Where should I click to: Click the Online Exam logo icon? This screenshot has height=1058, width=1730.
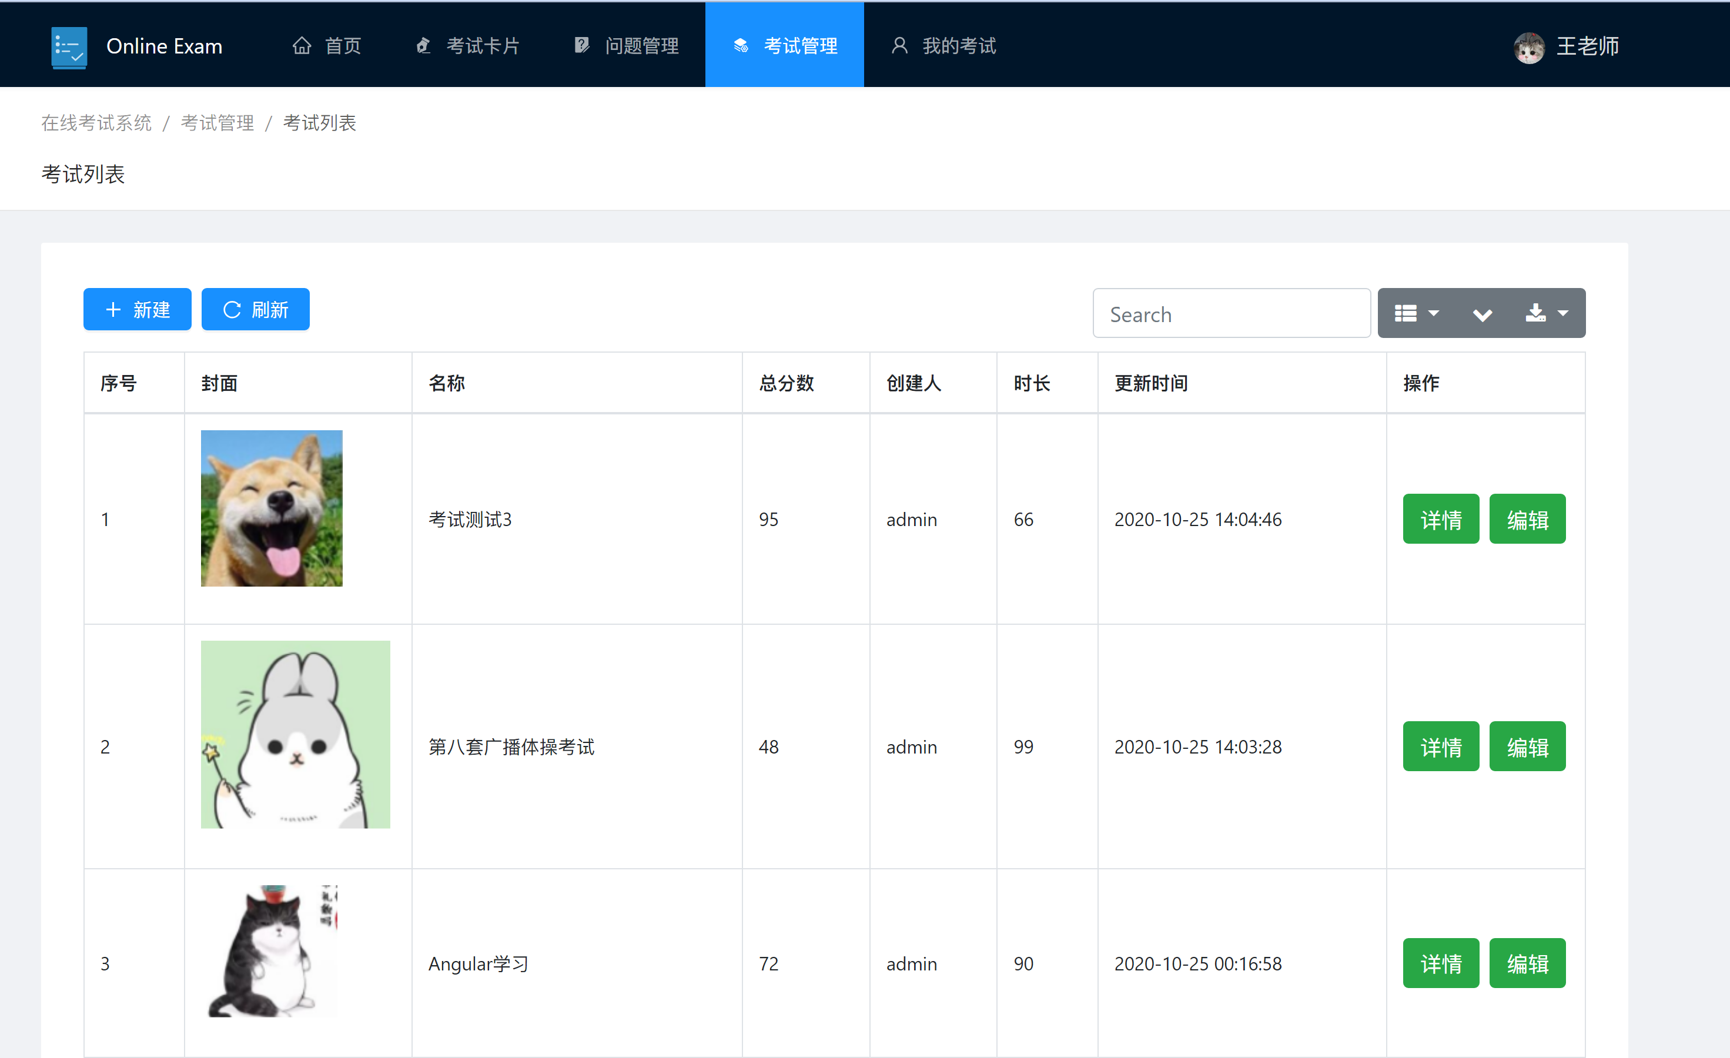[x=69, y=47]
